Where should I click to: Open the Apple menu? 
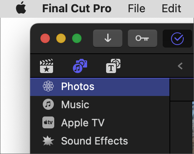click(21, 8)
